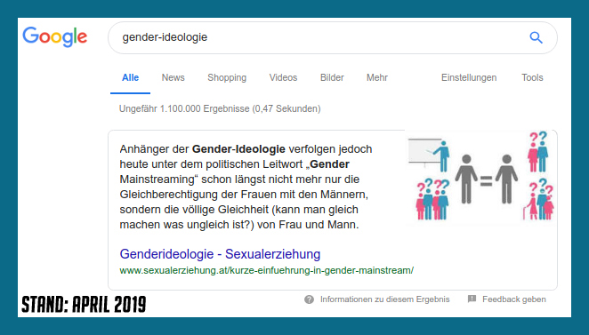589x335 pixels.
Task: Open the featured snippet gender illustration thumbnail
Action: point(480,176)
